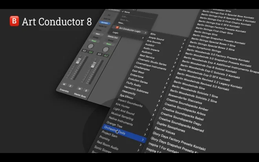
Task: Choose 8Dio in the vendor list
Action: tap(153, 34)
